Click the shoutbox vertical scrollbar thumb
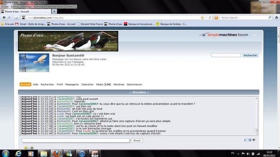This screenshot has width=280, height=157. [256, 130]
